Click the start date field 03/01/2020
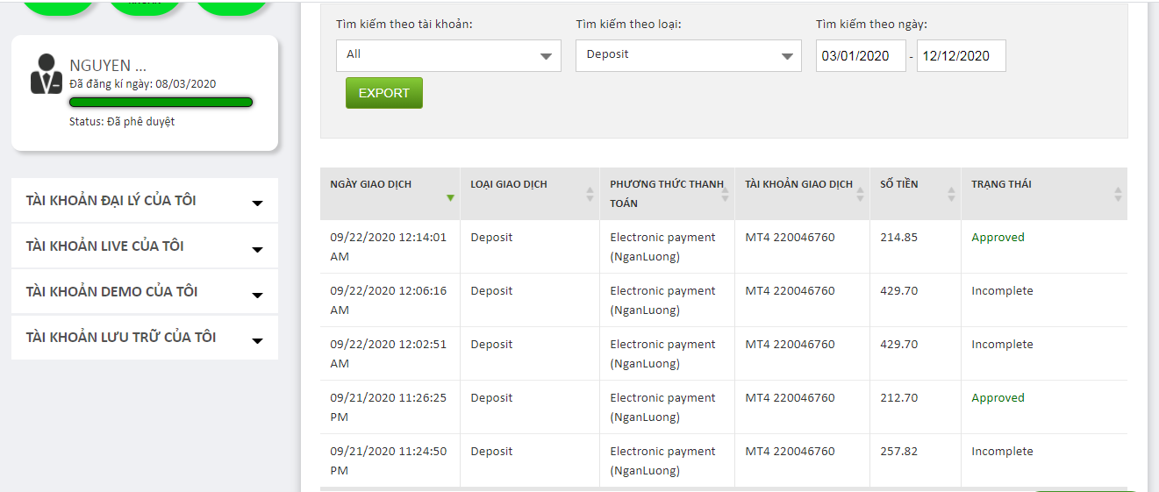This screenshot has width=1159, height=492. pyautogui.click(x=860, y=56)
